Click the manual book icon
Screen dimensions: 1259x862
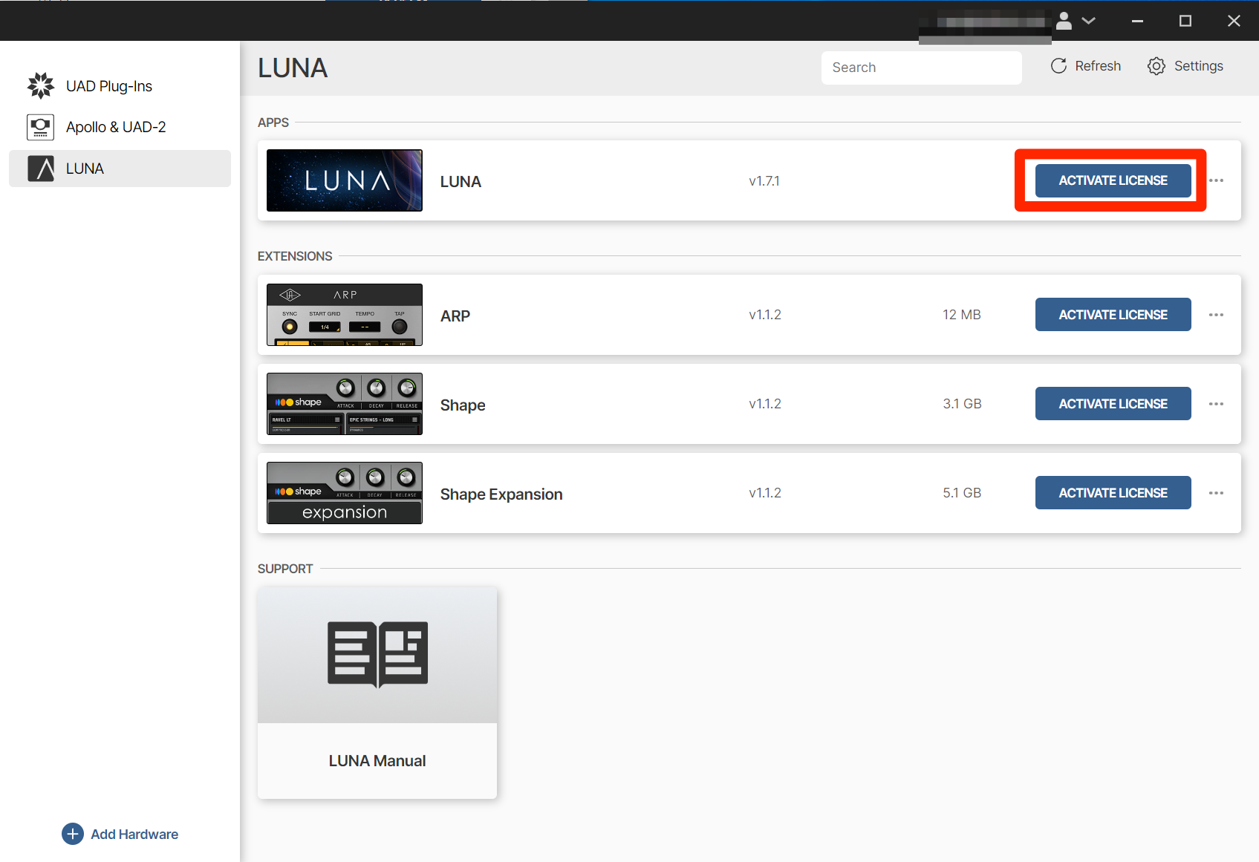(x=377, y=654)
